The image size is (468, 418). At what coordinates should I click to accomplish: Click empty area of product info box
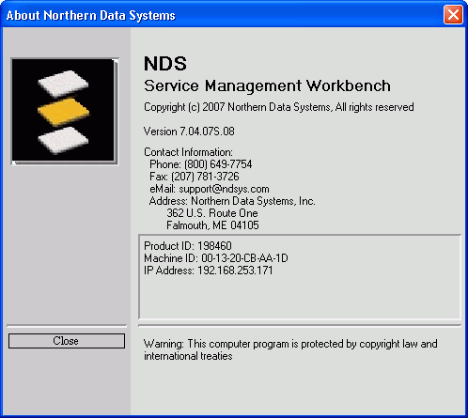(x=300, y=298)
